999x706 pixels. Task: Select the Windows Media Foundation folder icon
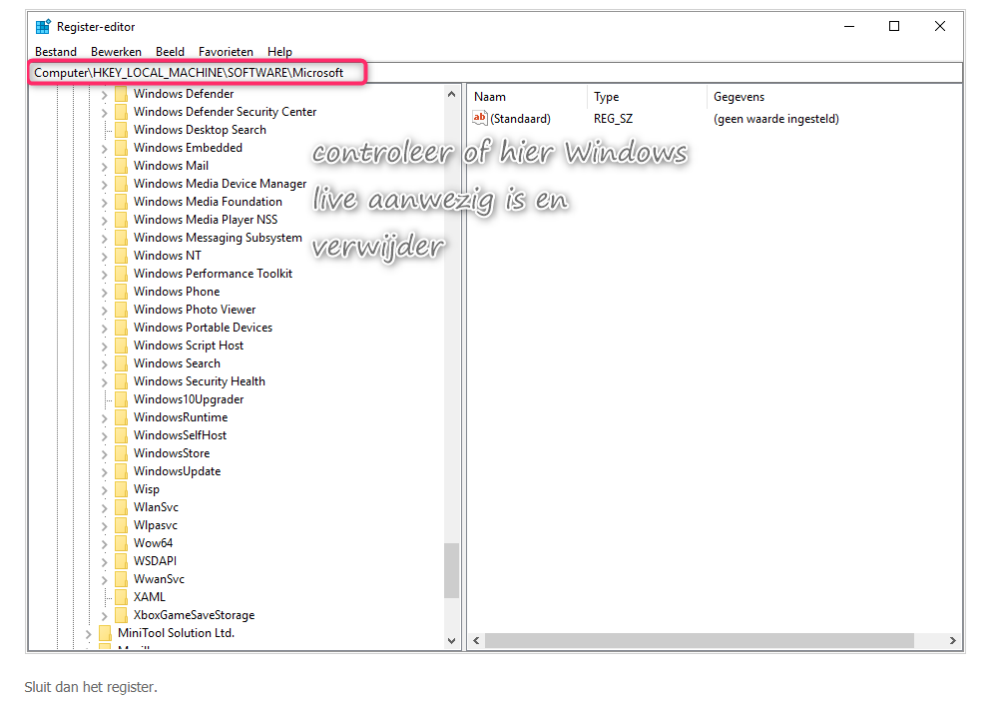(121, 202)
